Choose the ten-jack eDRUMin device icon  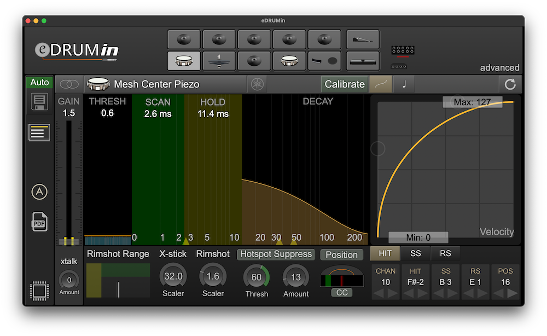pos(403,51)
